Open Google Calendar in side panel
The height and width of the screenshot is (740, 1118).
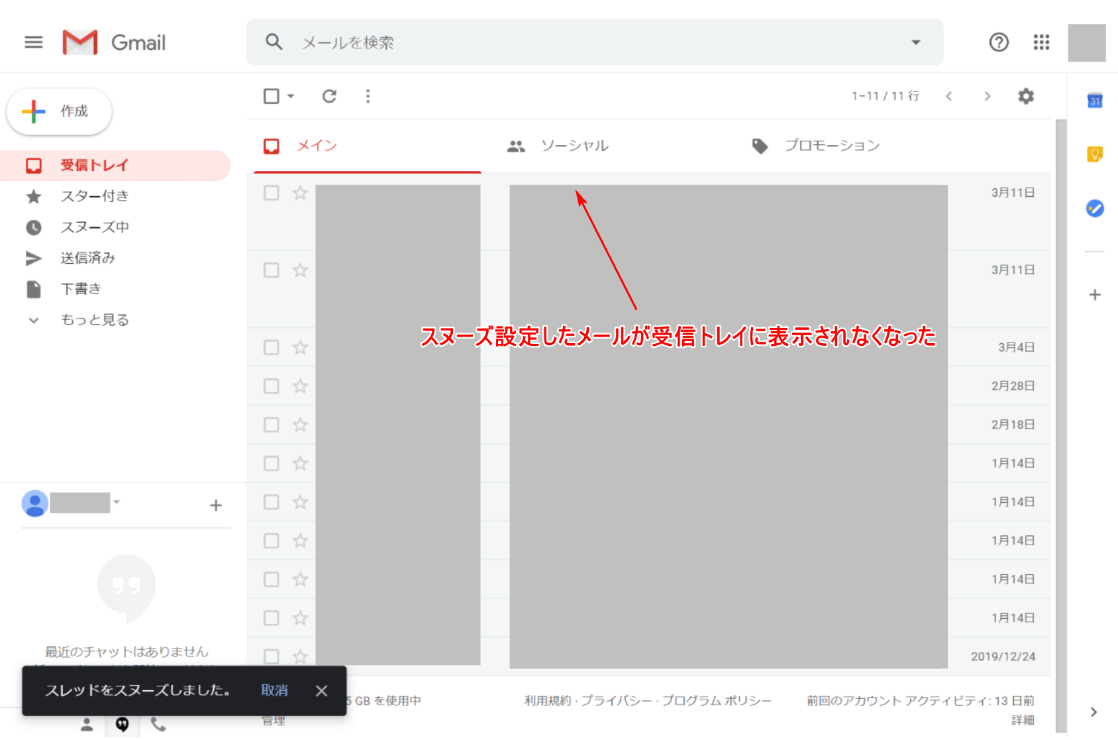[1095, 101]
